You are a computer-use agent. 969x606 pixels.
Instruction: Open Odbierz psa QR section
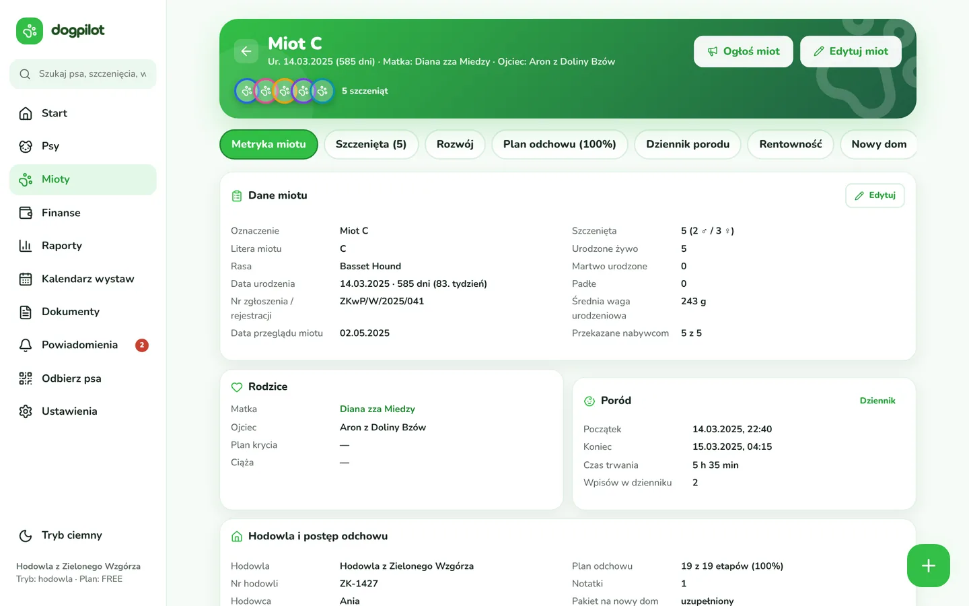point(83,378)
